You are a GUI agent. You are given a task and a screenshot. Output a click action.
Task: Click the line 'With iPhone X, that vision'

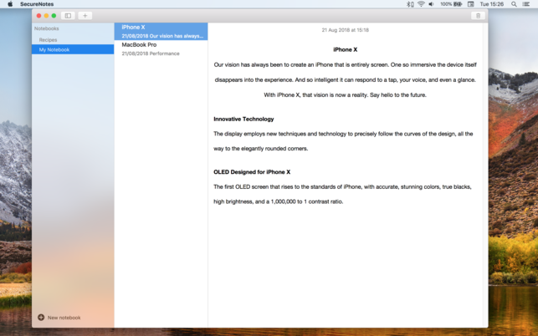click(346, 94)
